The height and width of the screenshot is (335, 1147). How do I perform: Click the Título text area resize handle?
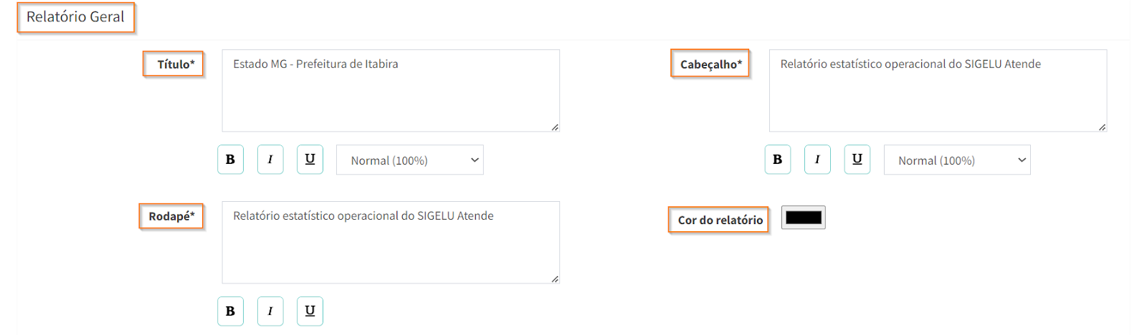(555, 127)
